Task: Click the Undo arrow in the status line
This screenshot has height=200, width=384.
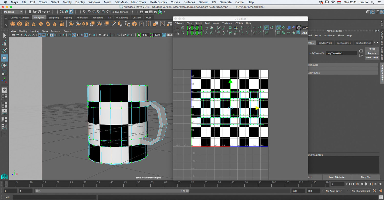Action: (x=44, y=12)
